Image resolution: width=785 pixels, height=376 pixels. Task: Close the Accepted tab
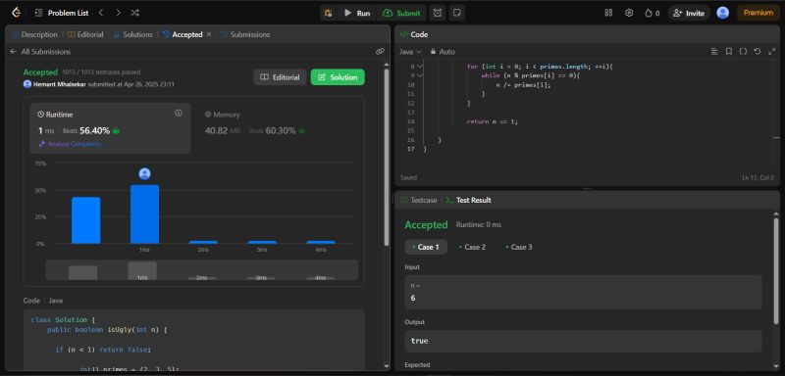(x=209, y=34)
